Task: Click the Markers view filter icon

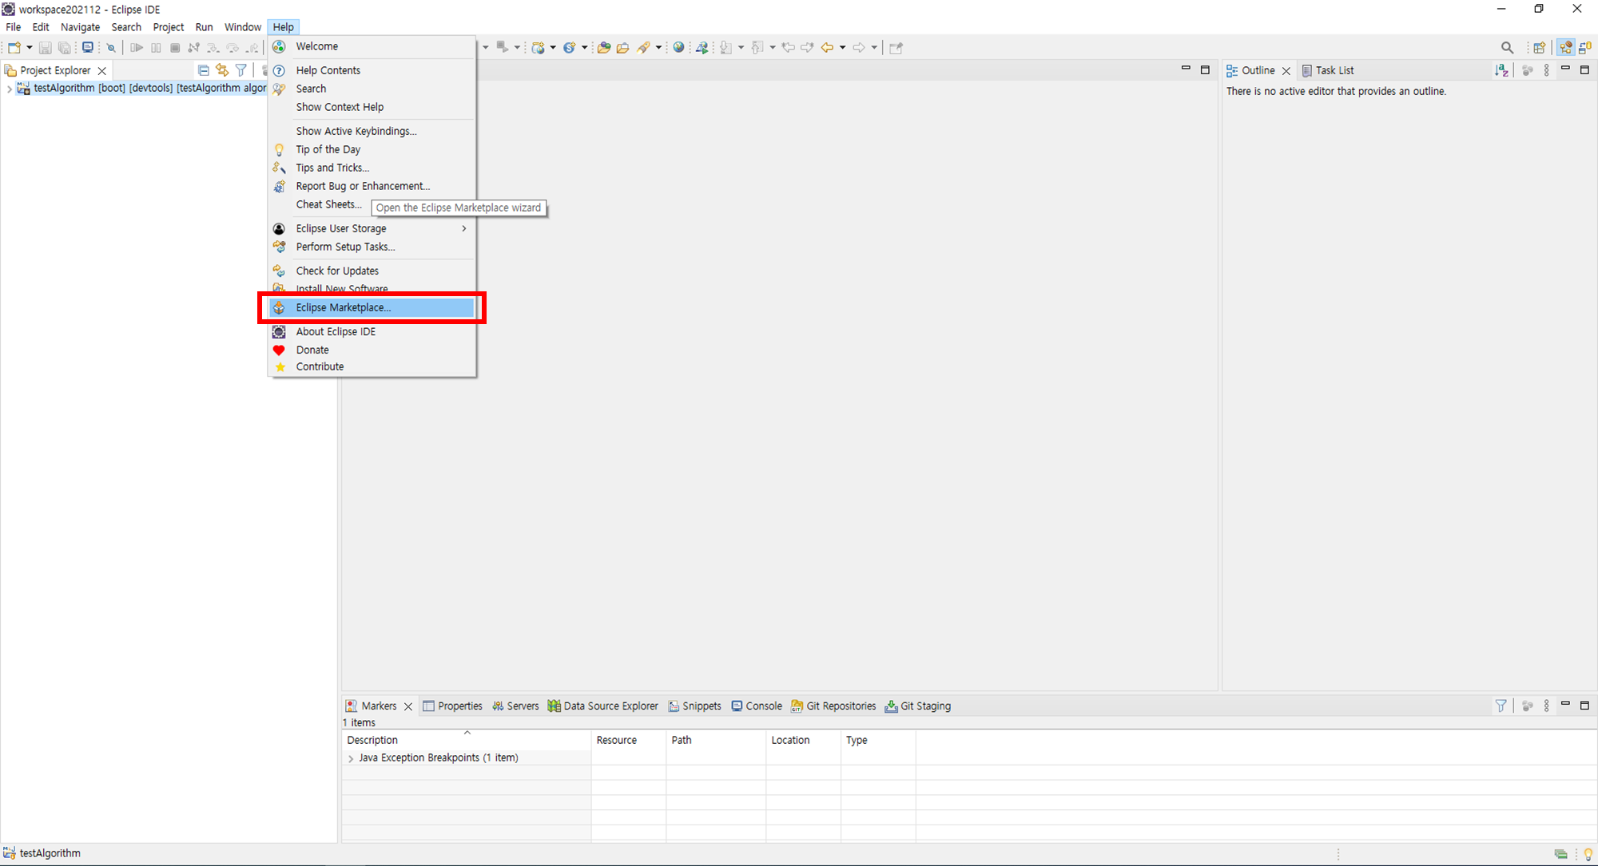Action: 1501,706
